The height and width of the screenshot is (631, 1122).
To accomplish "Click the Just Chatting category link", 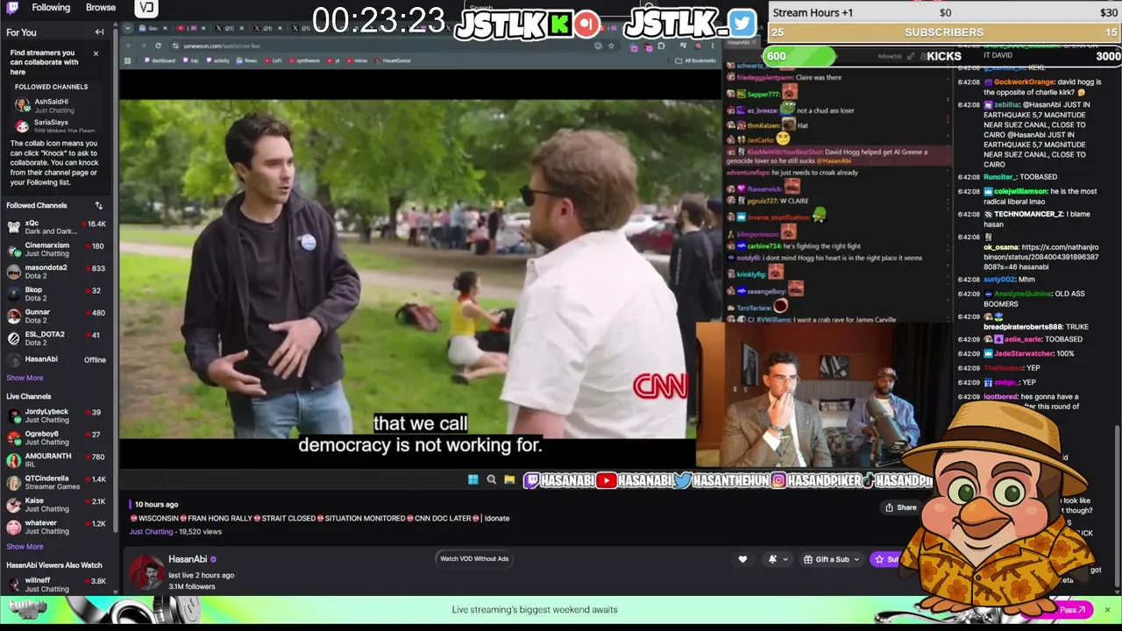I will [151, 532].
